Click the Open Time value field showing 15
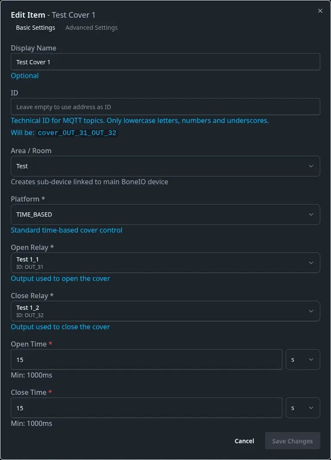This screenshot has height=460, width=331. point(147,359)
